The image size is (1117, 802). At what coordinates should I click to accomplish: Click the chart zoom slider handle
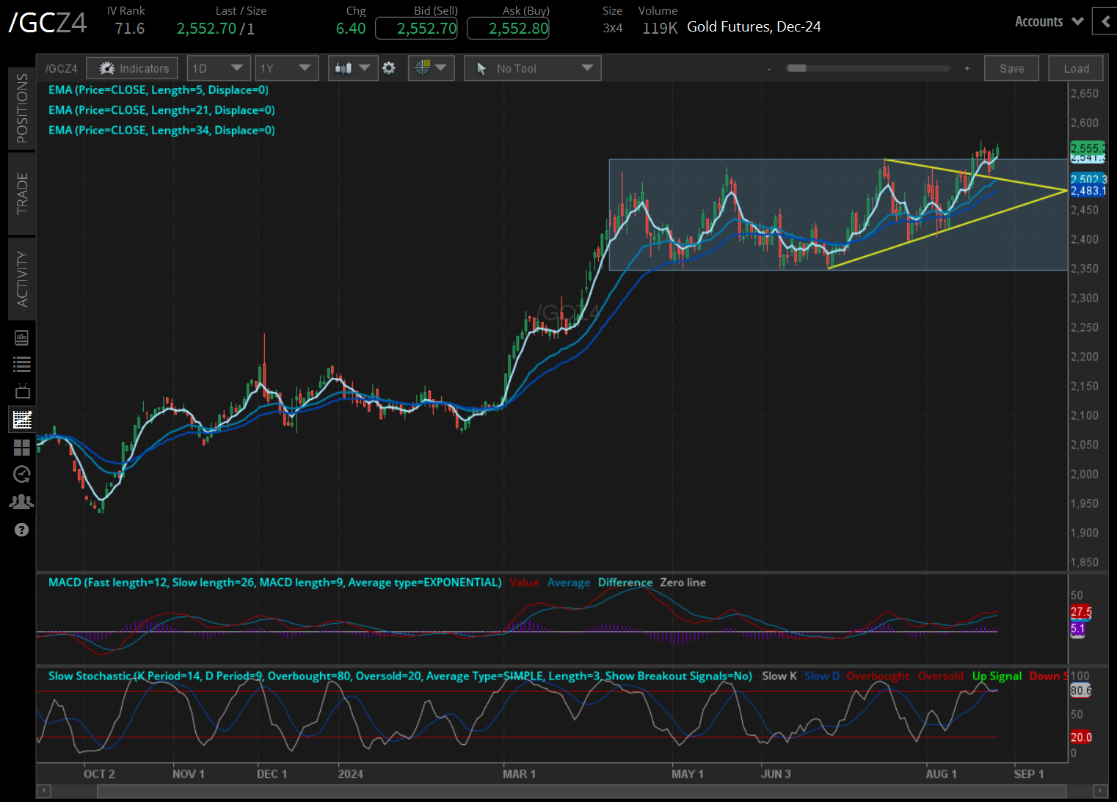[797, 68]
